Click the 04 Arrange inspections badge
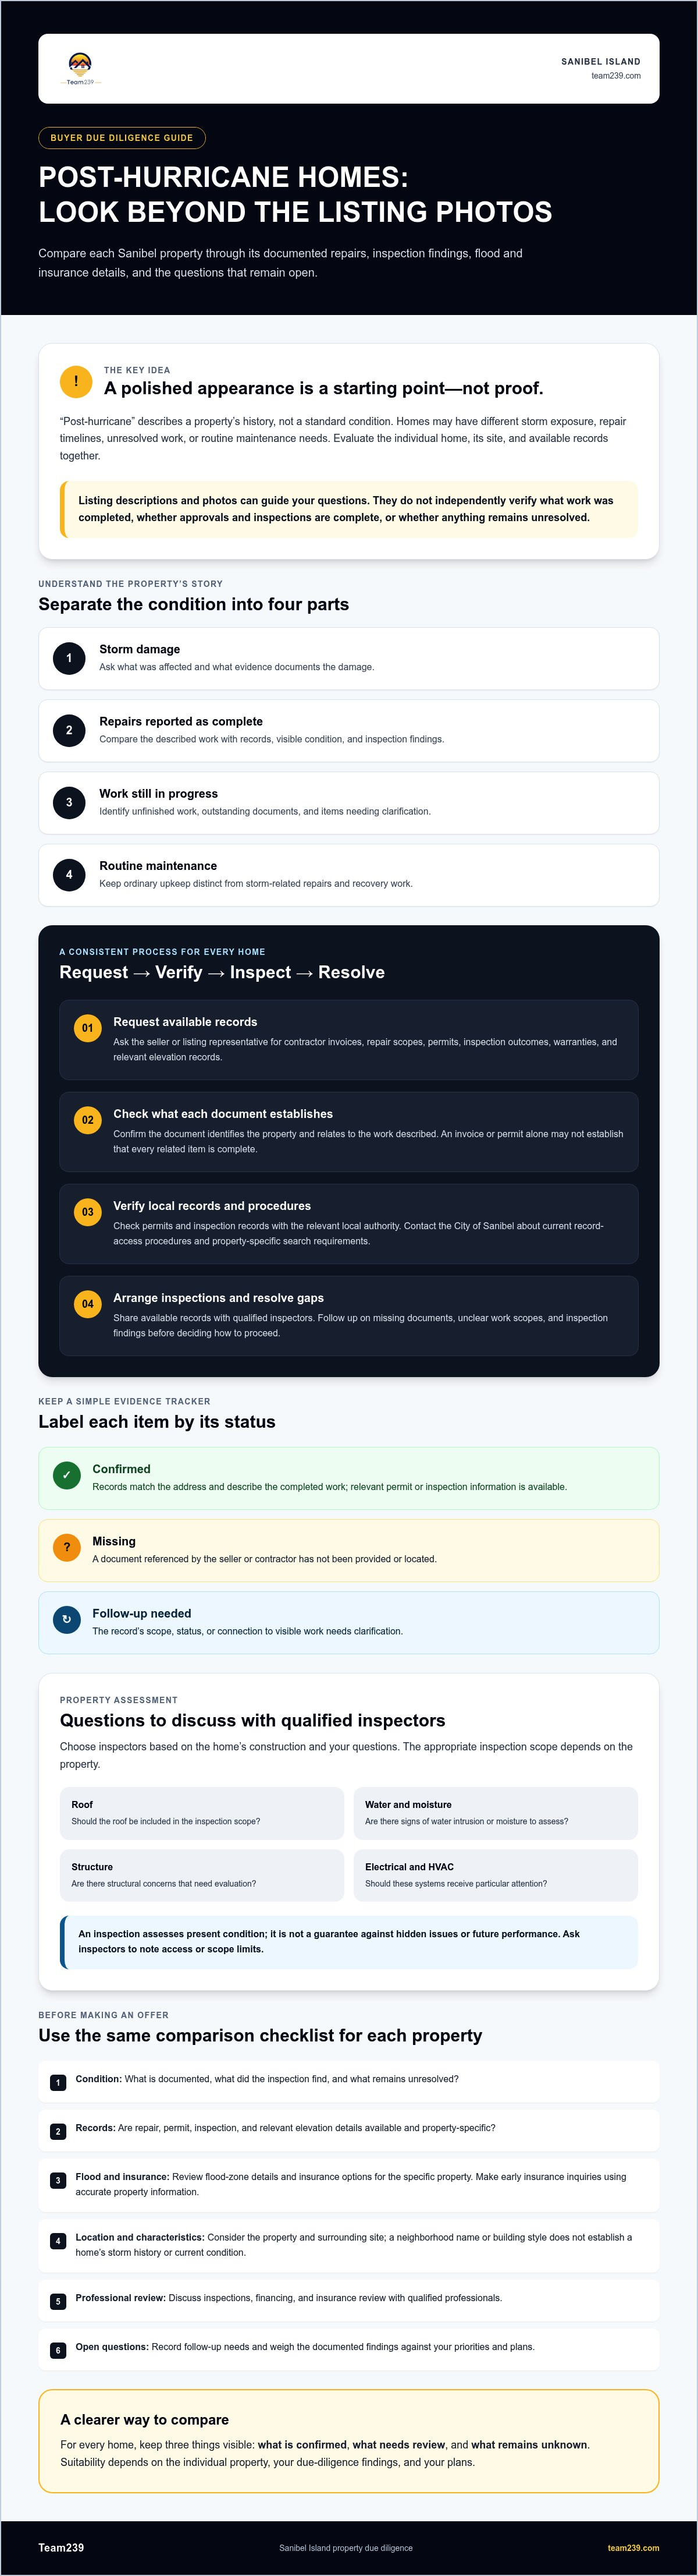The image size is (698, 2576). point(88,1304)
